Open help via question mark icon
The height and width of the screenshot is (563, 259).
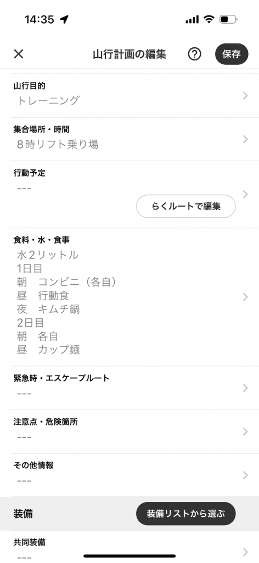coord(194,54)
